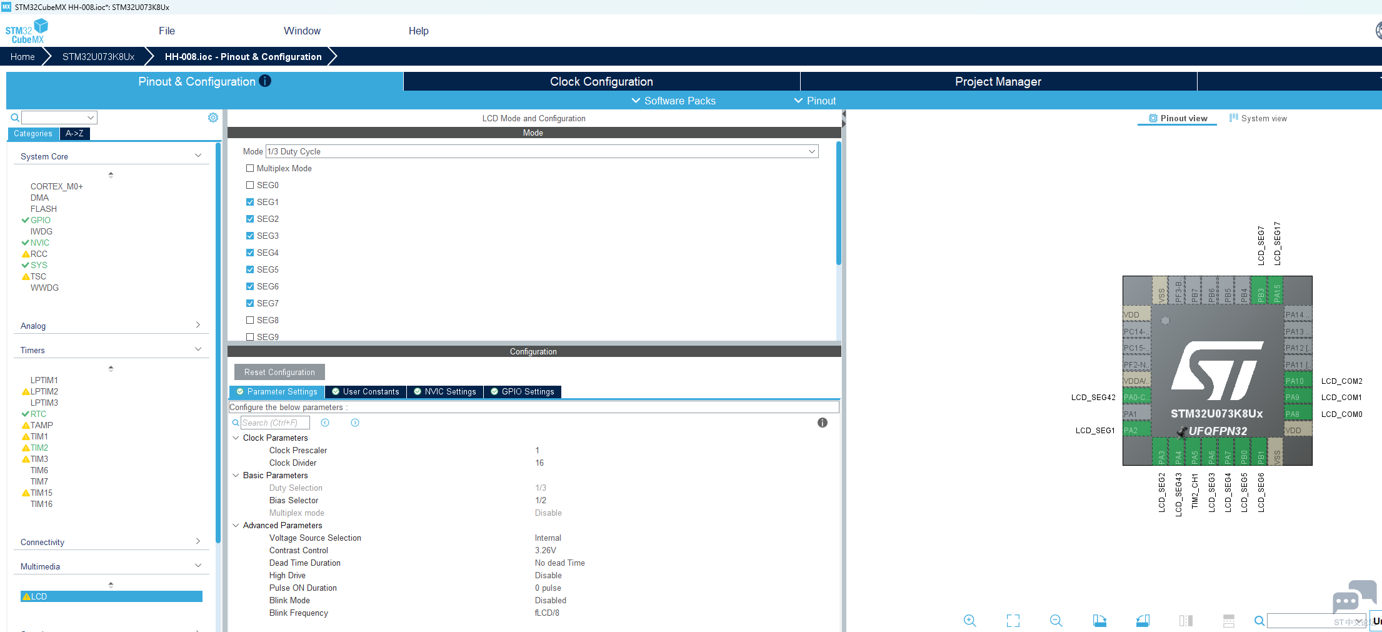Screen dimensions: 1382x632
Task: Collapse the Advanced Parameters group
Action: [236, 525]
